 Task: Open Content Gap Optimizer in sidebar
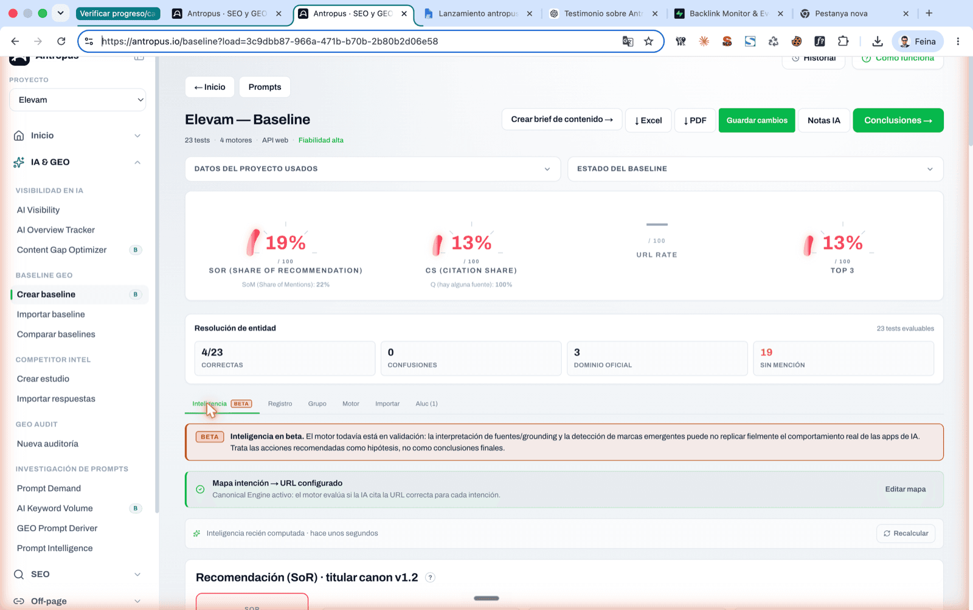61,250
